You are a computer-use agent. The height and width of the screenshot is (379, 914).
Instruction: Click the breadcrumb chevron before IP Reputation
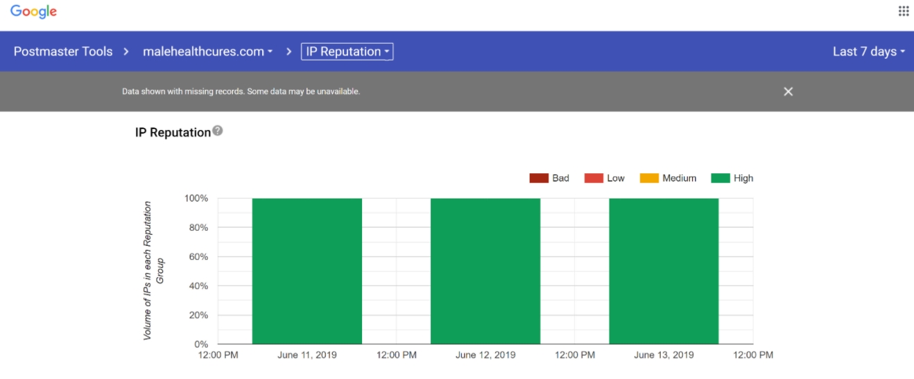[x=288, y=51]
